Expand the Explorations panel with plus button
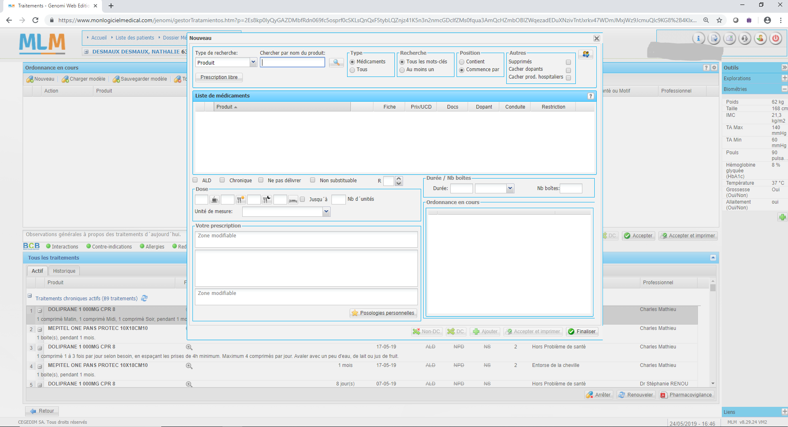The image size is (788, 427). point(784,78)
